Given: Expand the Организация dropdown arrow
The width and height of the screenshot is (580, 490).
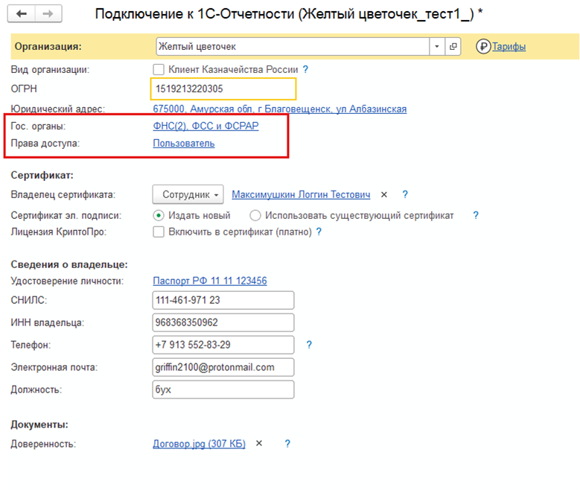Looking at the screenshot, I should 437,47.
